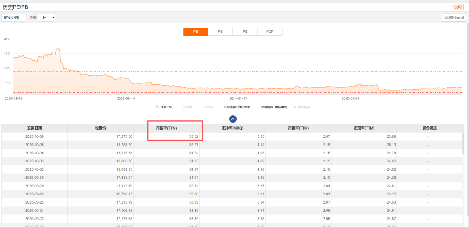
Task: Click the 市现率(TTM) column header
Action: (364, 128)
